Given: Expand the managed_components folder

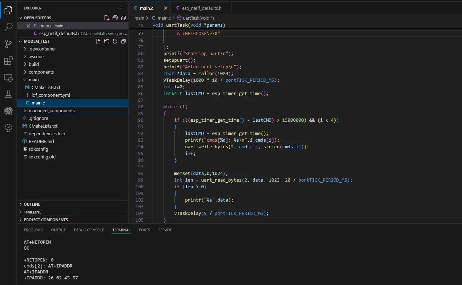Looking at the screenshot, I should 52,110.
